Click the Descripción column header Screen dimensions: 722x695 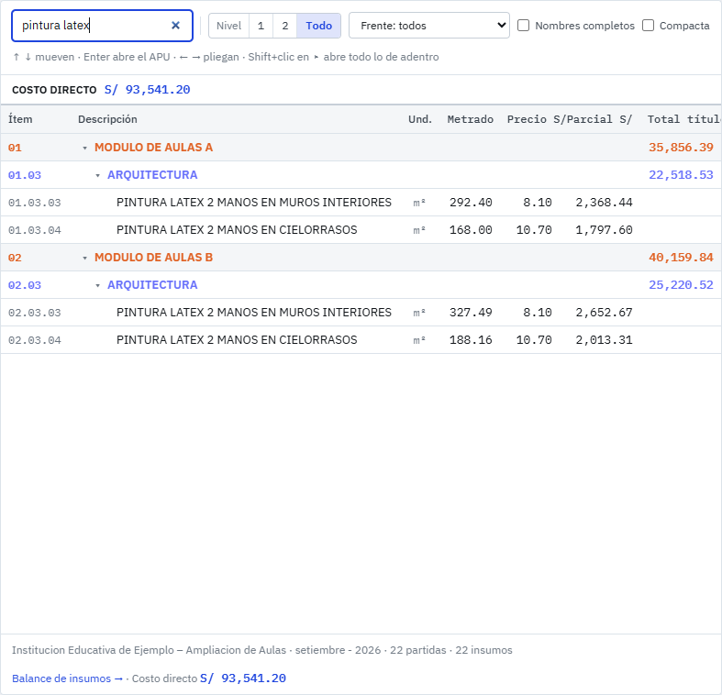click(x=107, y=119)
